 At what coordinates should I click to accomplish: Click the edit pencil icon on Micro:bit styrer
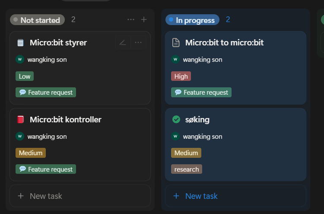[123, 42]
